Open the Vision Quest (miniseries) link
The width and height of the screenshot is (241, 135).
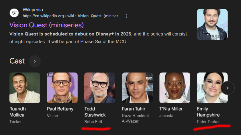47,25
